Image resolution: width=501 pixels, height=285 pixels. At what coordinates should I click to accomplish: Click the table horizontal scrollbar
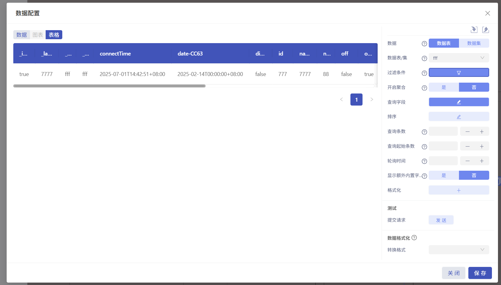click(x=109, y=86)
